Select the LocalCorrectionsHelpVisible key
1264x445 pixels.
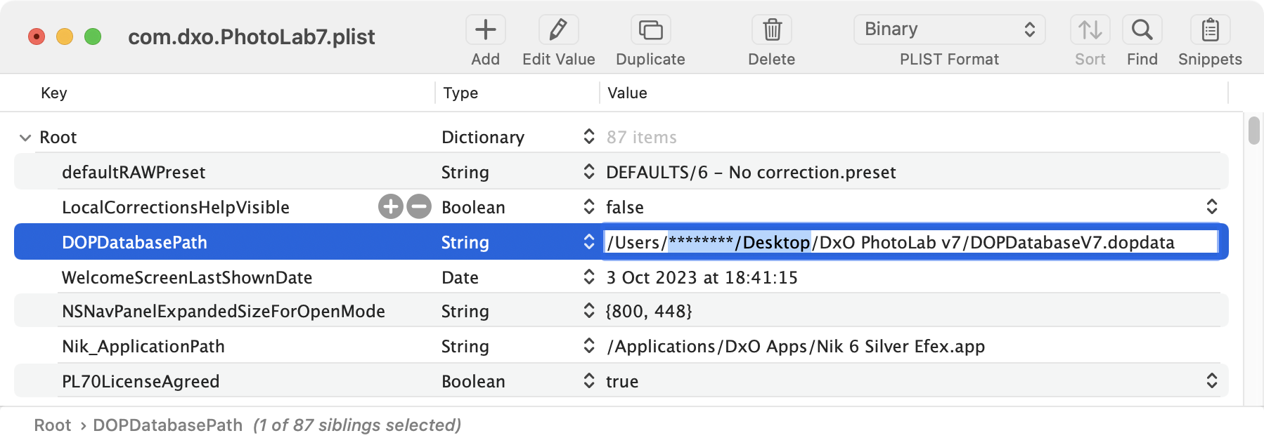176,207
